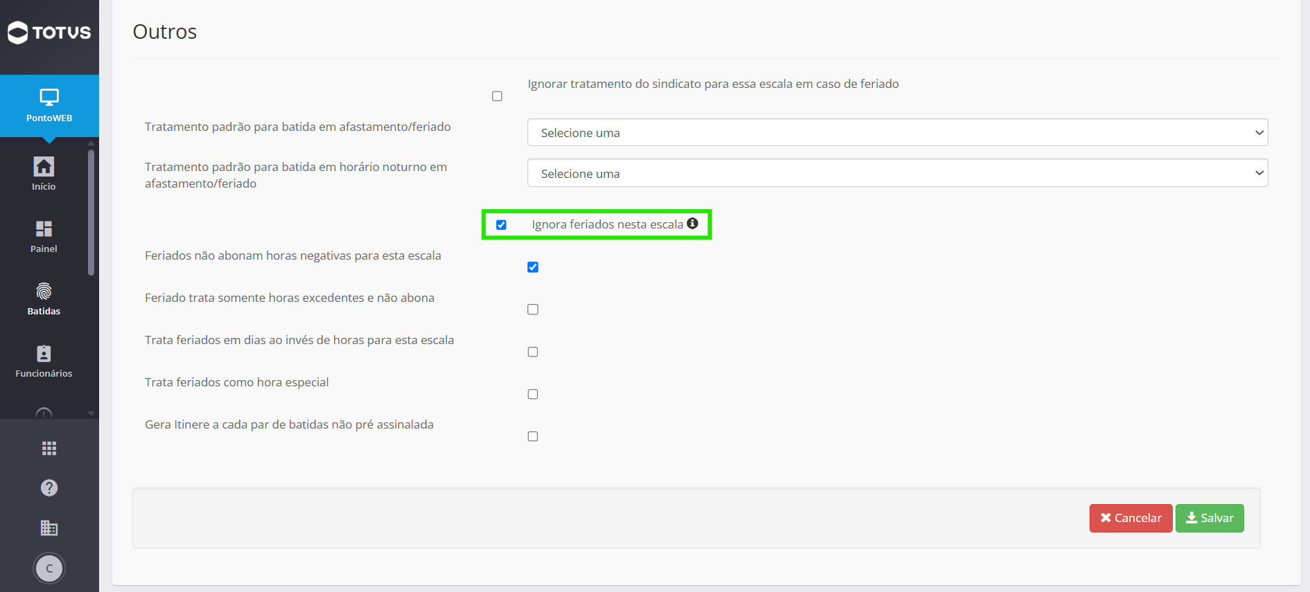
Task: Open the help question mark icon
Action: point(49,488)
